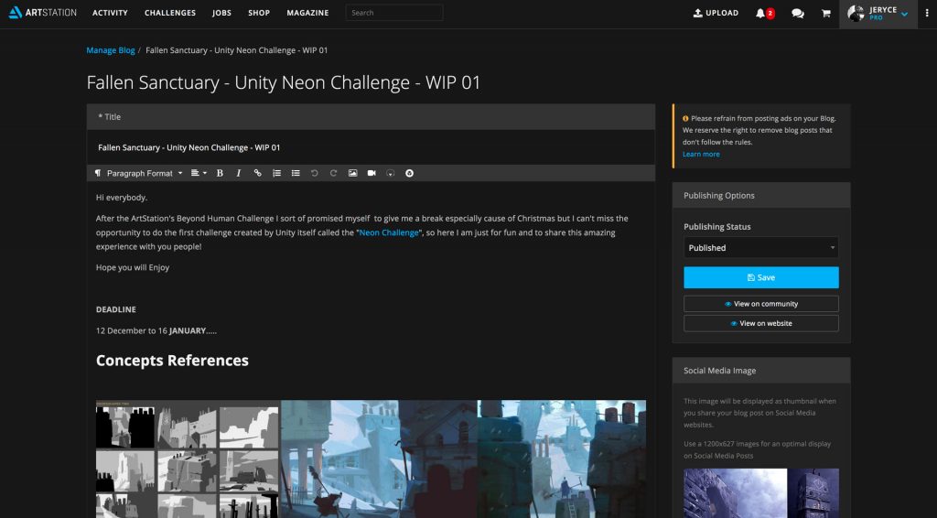Expand the Jeryce profile dropdown
Viewport: 937px width, 518px height.
point(878,13)
